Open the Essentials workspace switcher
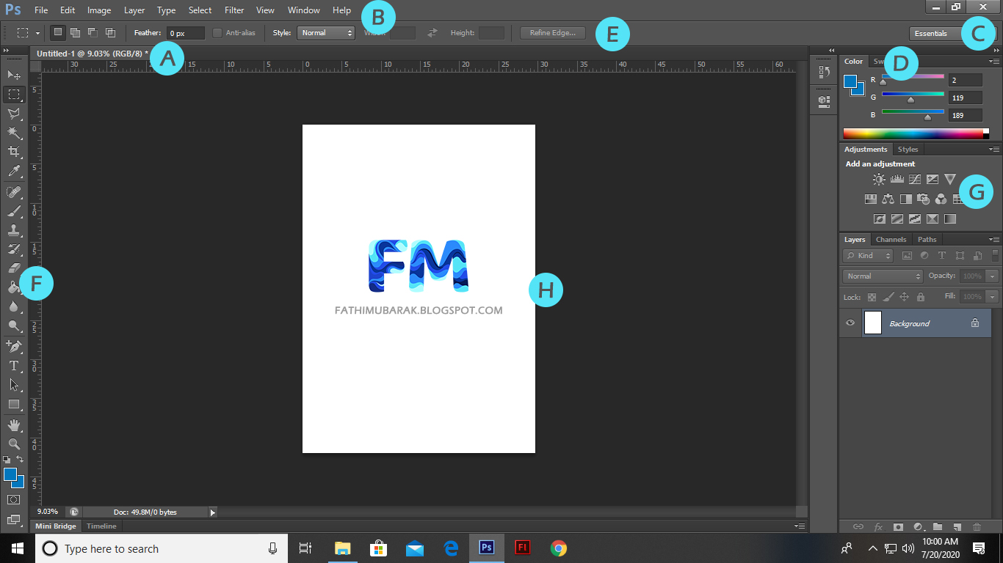Screen dimensions: 1003x563 (932, 33)
